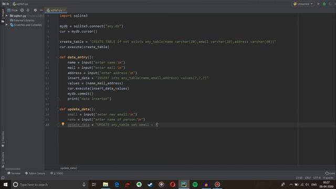Close the sqlite1.py editor tab
The image size is (336, 189).
click(65, 10)
